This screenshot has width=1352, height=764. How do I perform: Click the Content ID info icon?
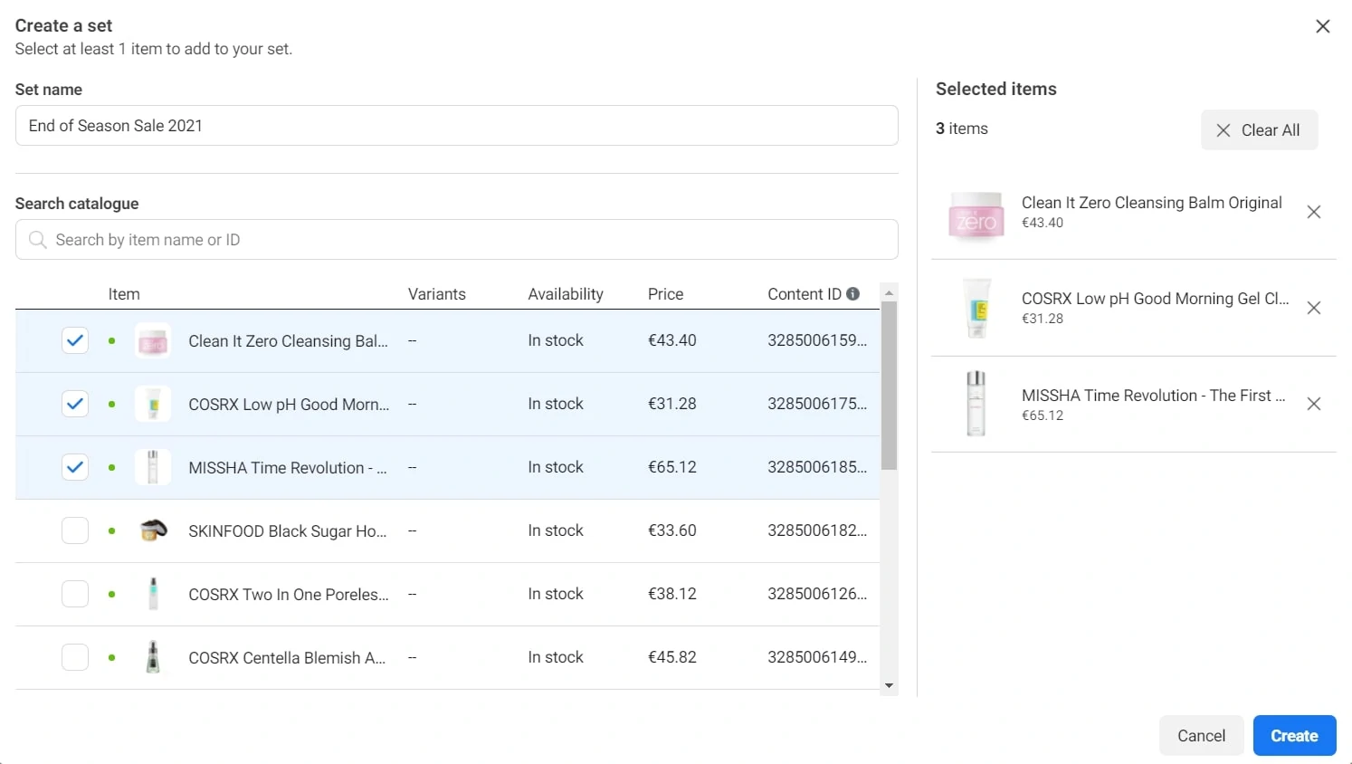pos(852,294)
